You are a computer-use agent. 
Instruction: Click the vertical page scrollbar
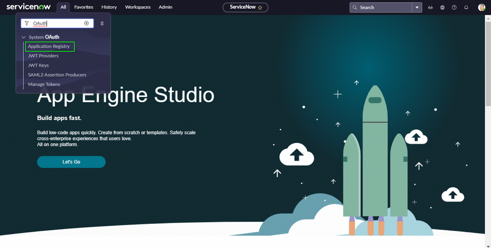488,64
